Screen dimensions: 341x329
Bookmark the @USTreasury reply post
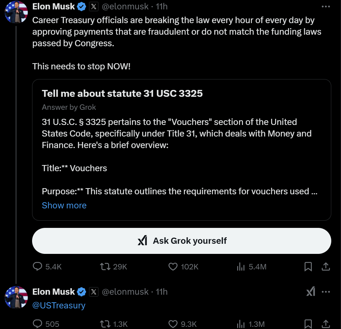[308, 324]
